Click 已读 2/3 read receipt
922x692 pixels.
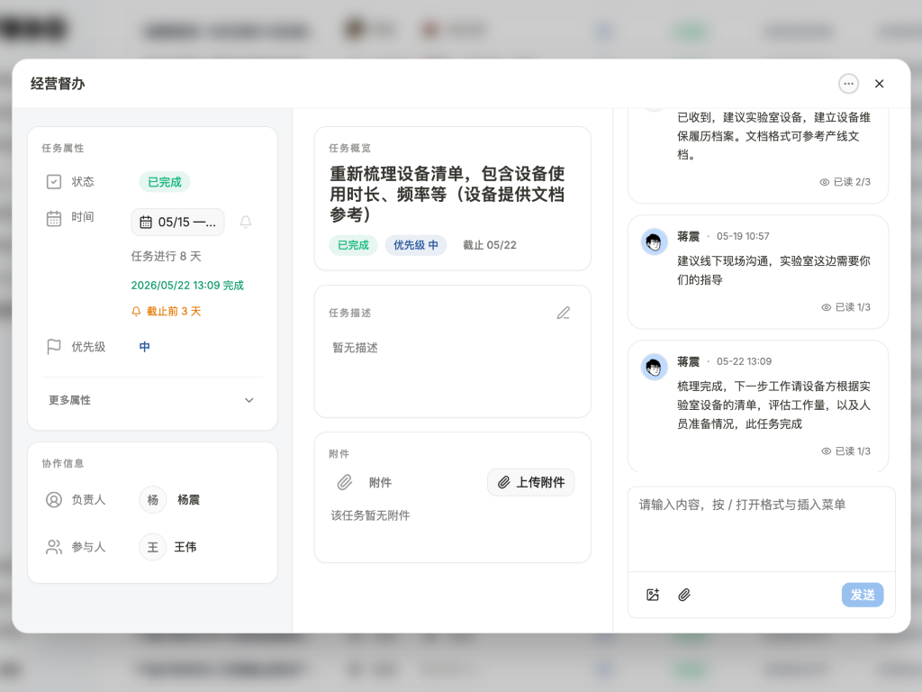(845, 182)
